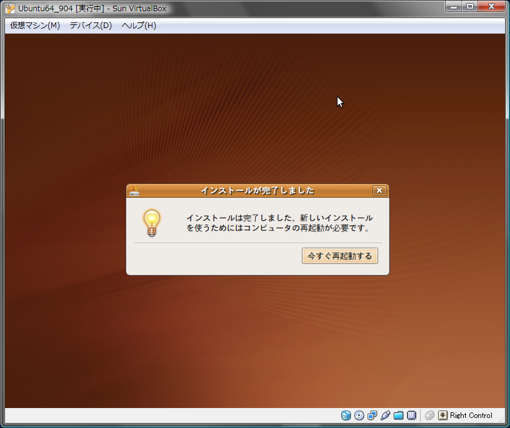This screenshot has width=510, height=428.
Task: Open the デバイス(D) menu
Action: 91,26
